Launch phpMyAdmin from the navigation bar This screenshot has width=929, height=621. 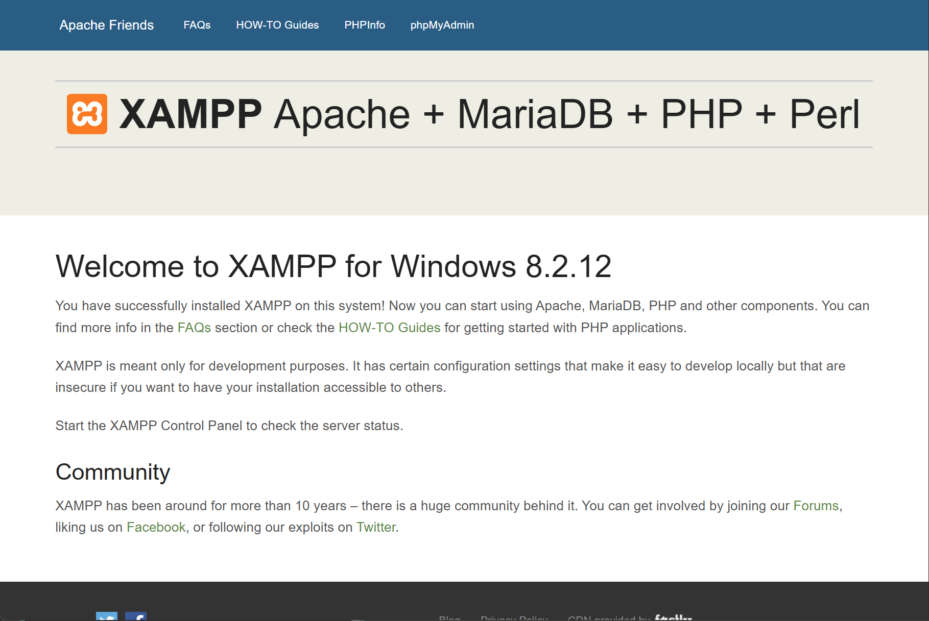[442, 25]
